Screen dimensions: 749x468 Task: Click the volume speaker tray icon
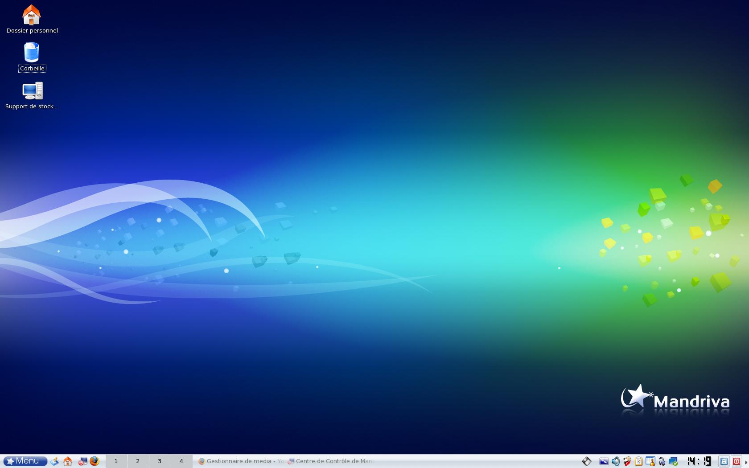click(616, 461)
